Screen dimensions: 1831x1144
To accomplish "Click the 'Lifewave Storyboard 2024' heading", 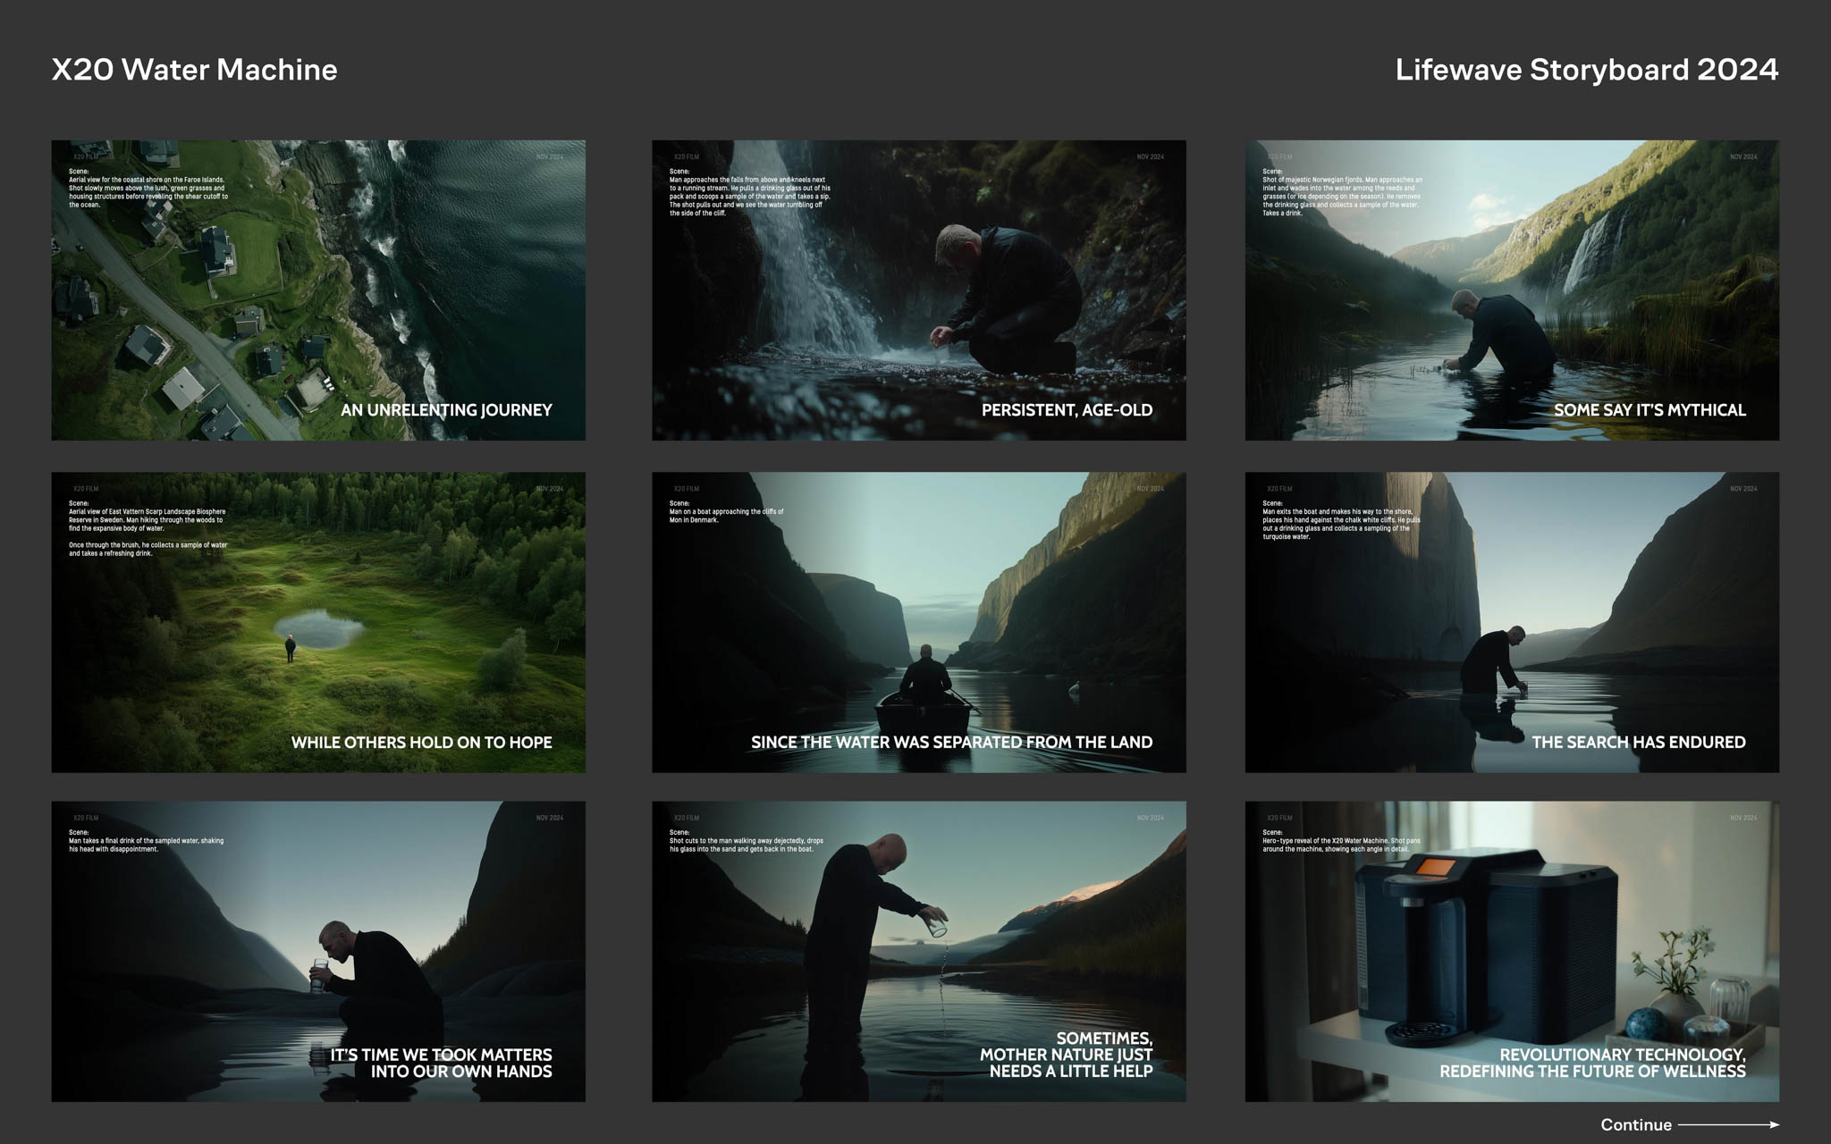I will tap(1586, 70).
